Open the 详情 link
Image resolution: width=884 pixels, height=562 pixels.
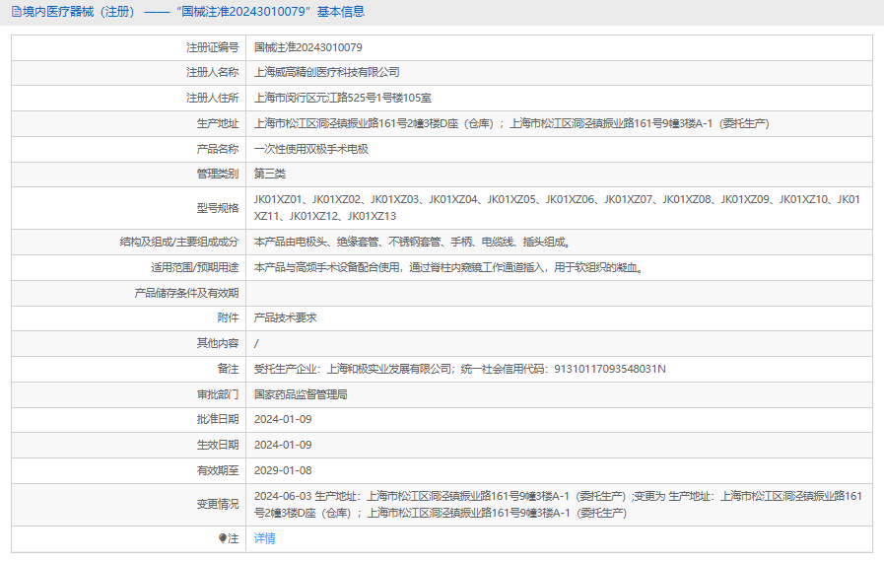[264, 538]
